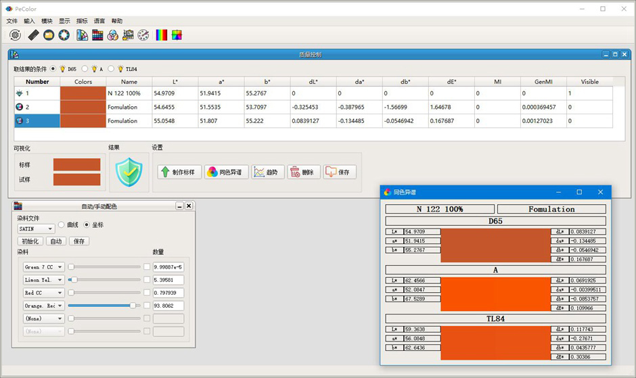Click the chromaticity diagram toolbar icon
The width and height of the screenshot is (636, 378).
(x=177, y=35)
